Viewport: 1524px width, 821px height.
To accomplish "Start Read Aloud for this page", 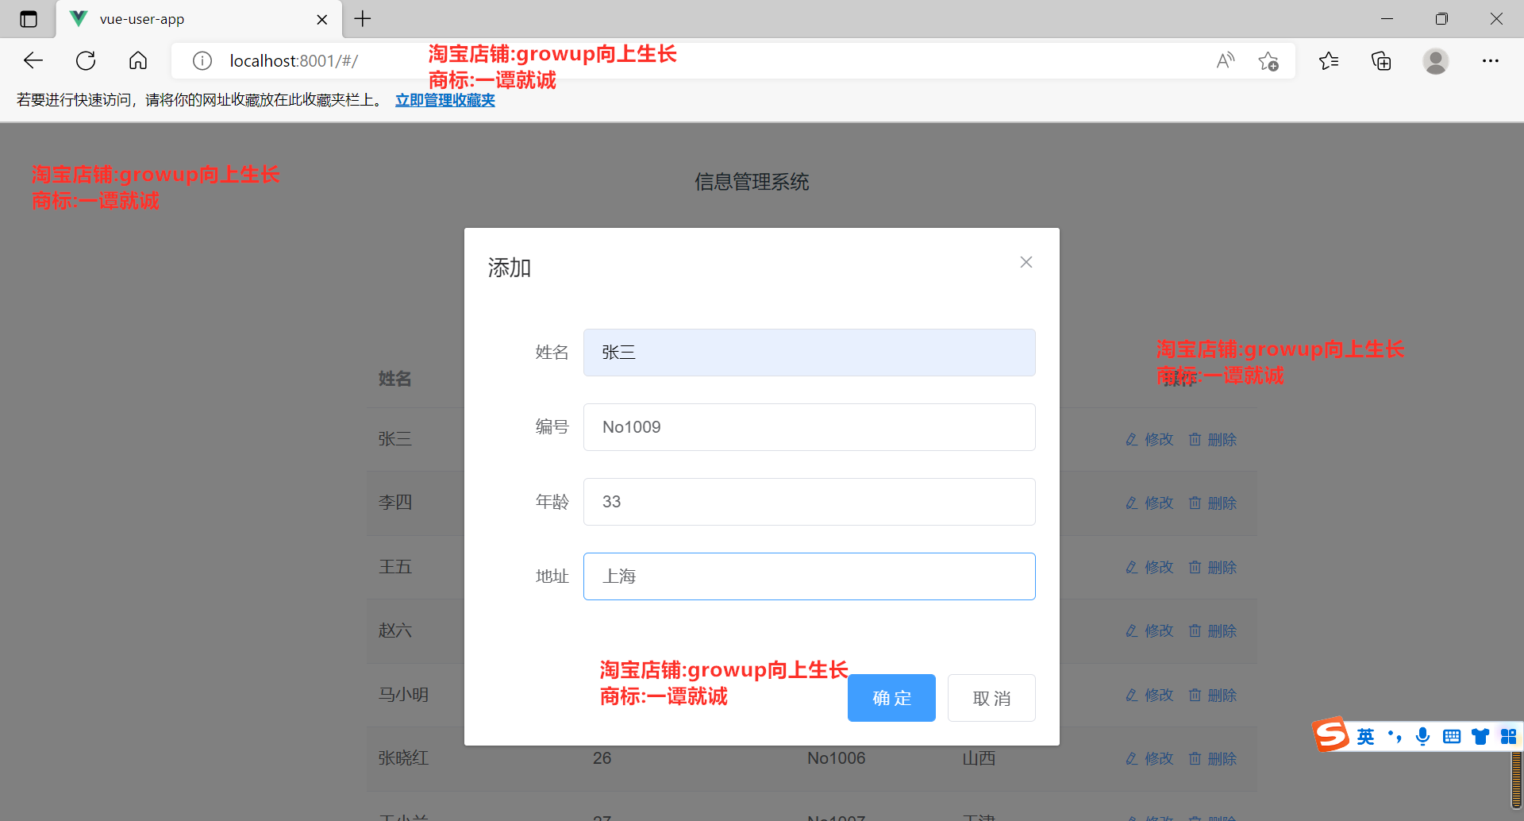I will [x=1225, y=60].
